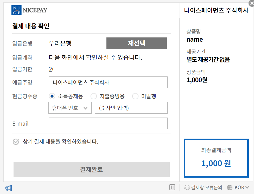
Task: Check the 상기 결제 내용 확인 checkmark
Action: [16, 142]
